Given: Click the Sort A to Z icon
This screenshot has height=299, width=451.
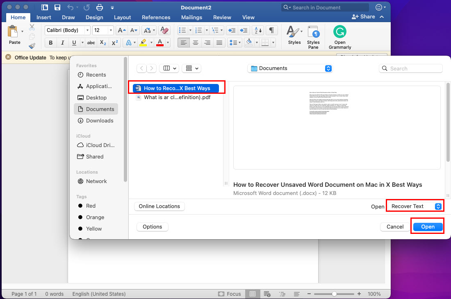Looking at the screenshot, I should pyautogui.click(x=258, y=30).
